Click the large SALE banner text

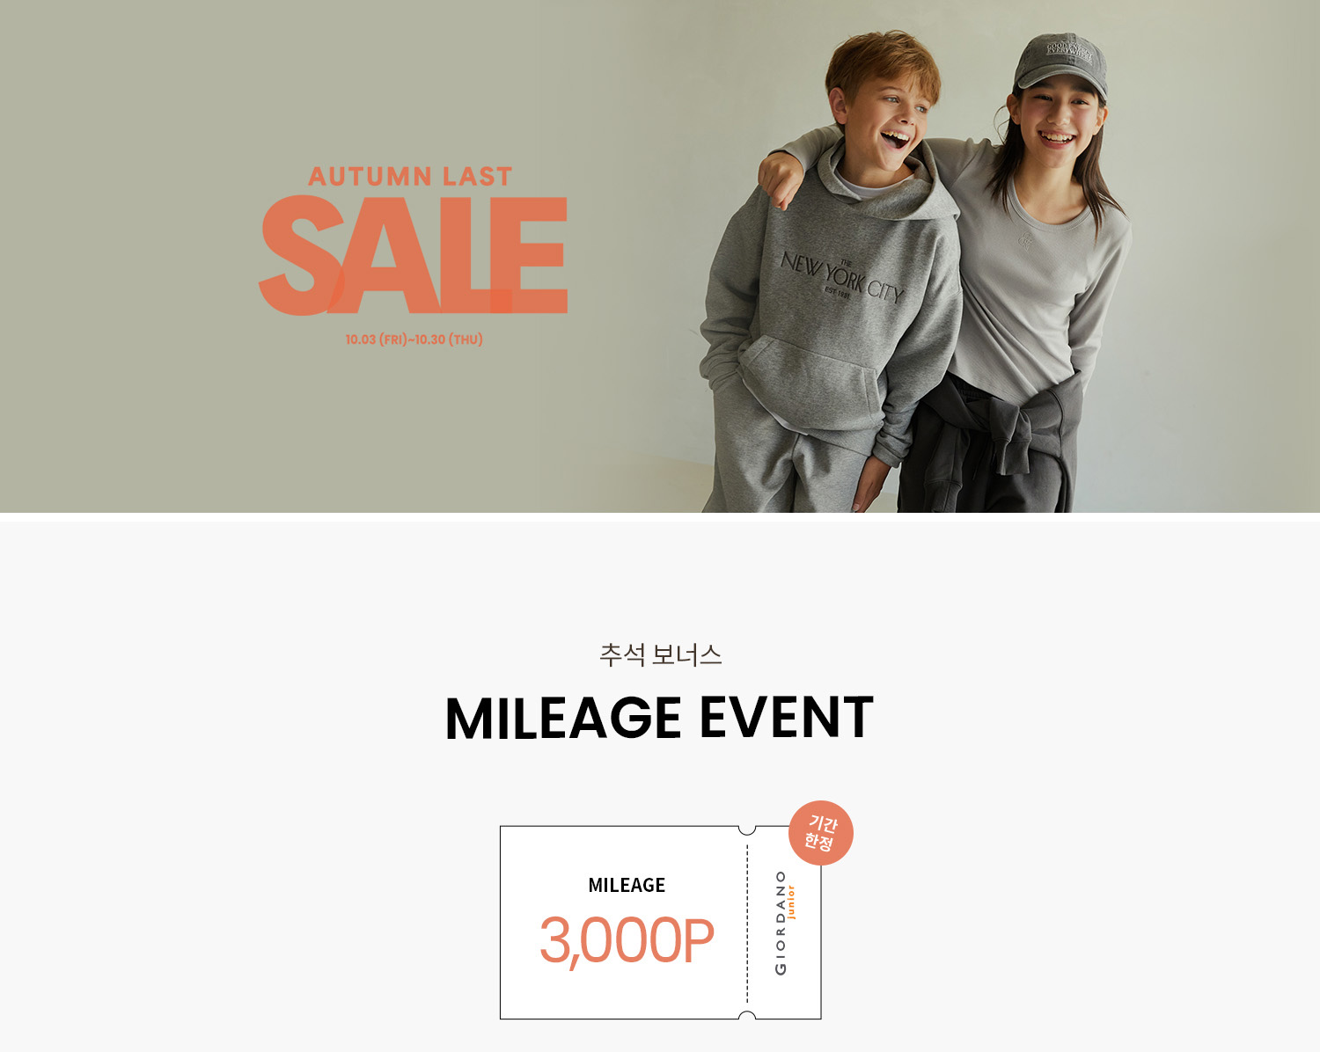pyautogui.click(x=413, y=255)
